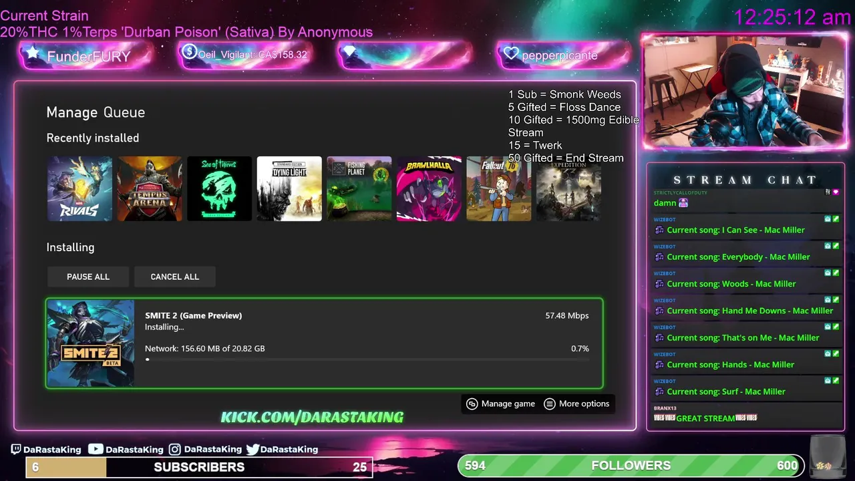Click music note icon on Surf message
The image size is (855, 481).
[659, 391]
